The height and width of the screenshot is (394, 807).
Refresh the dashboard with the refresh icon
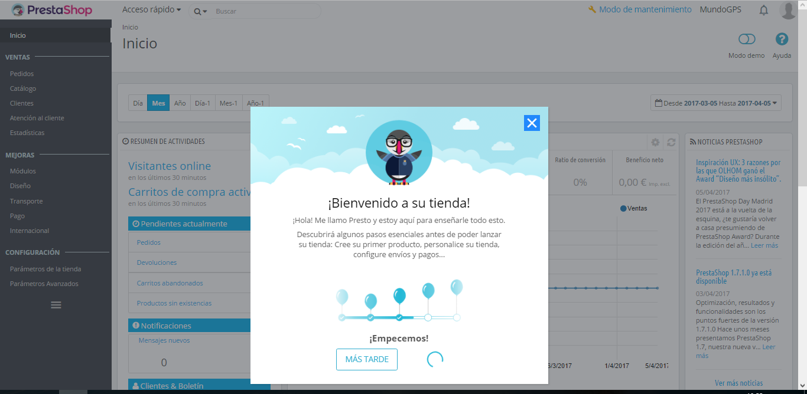coord(671,142)
